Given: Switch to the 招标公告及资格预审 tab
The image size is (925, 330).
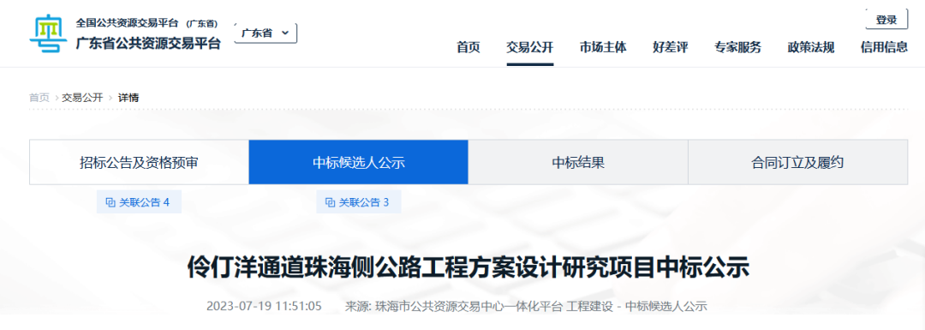Looking at the screenshot, I should tap(140, 162).
